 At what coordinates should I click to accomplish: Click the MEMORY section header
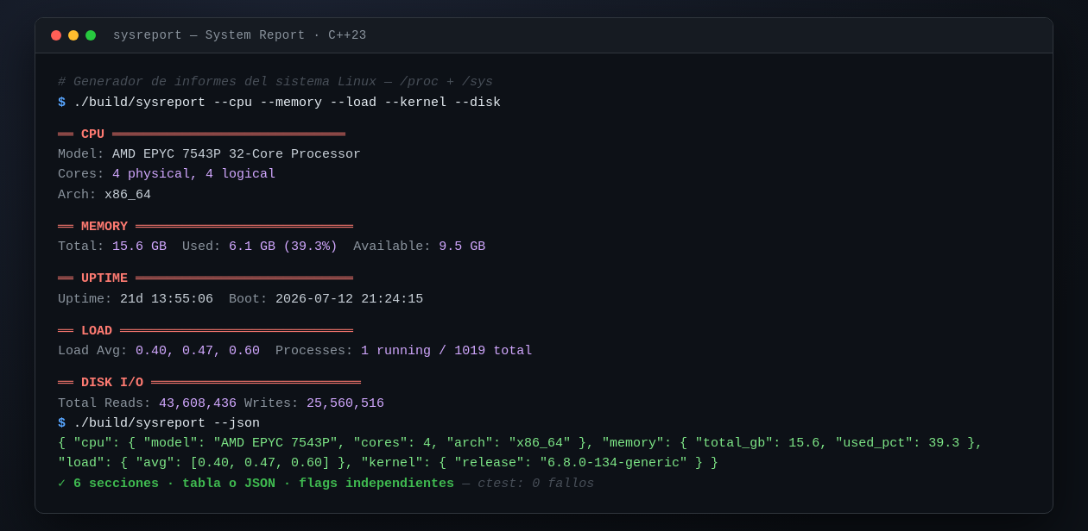pos(206,227)
